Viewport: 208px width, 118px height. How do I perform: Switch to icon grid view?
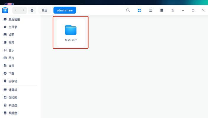[139, 10]
